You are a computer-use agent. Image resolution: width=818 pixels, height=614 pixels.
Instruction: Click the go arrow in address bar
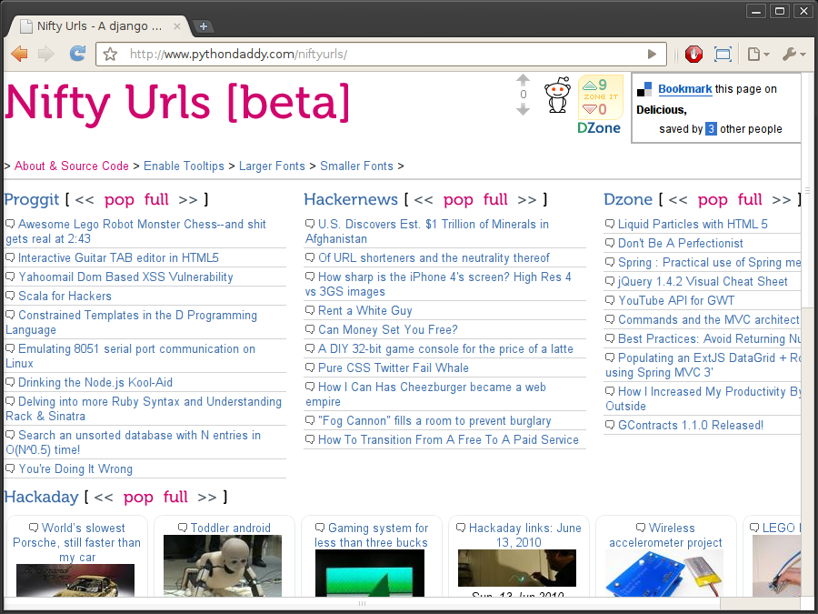[x=652, y=54]
